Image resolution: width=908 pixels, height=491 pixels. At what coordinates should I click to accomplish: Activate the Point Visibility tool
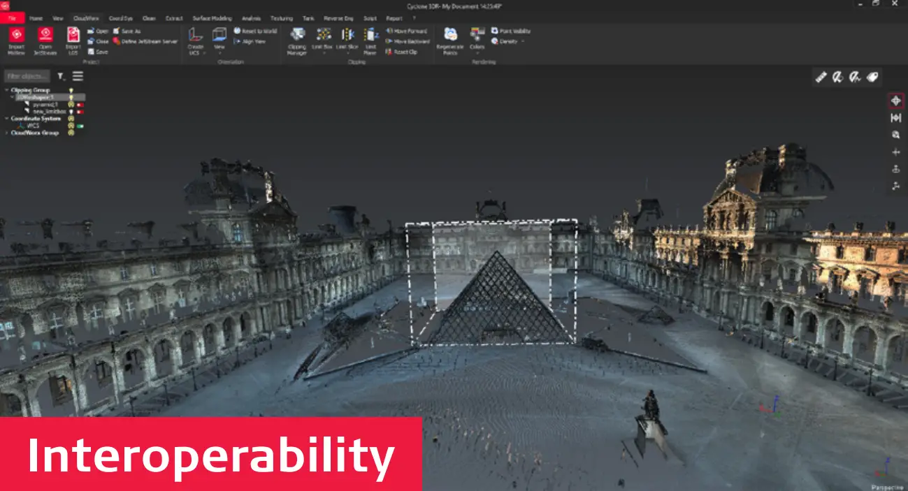point(510,31)
